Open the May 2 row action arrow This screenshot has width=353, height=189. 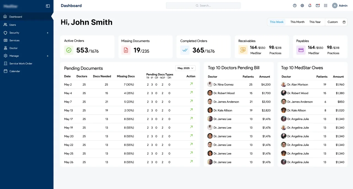[x=191, y=84]
